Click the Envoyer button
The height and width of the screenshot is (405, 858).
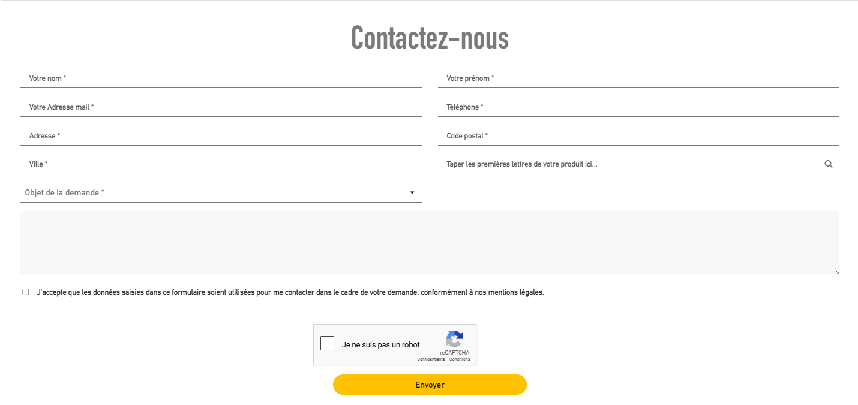pos(430,385)
